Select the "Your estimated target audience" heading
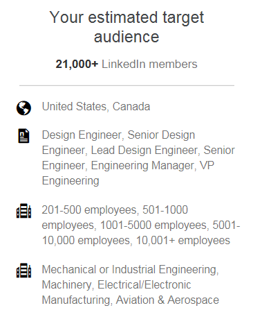This screenshot has height=317, width=262. point(127,27)
